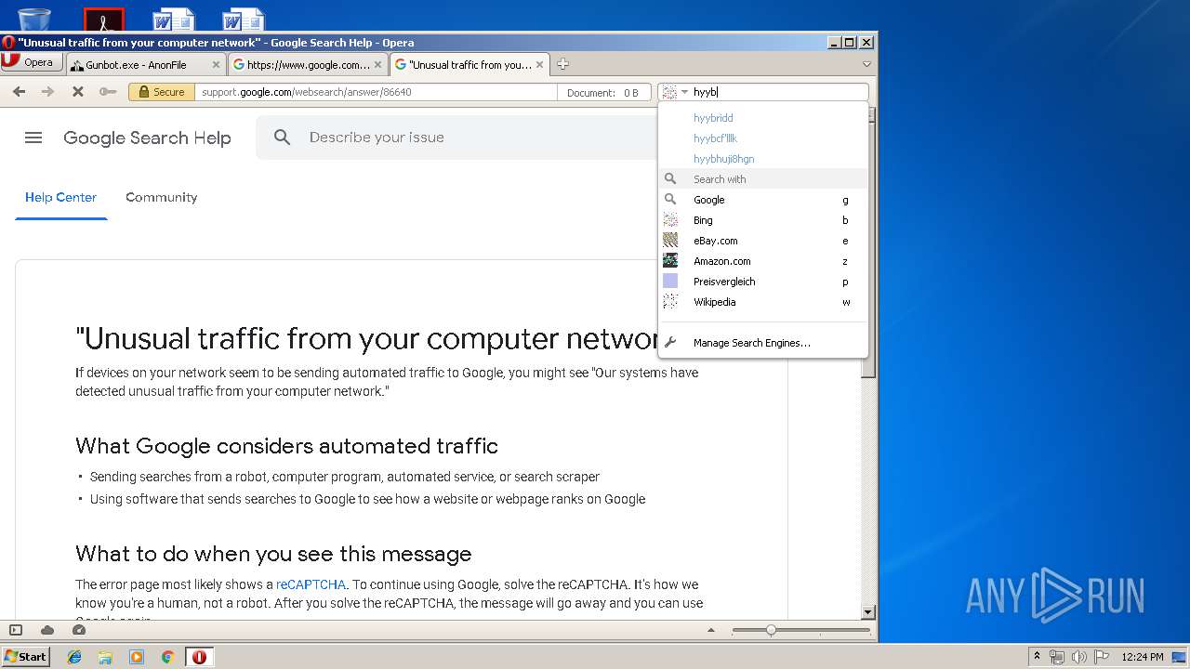The width and height of the screenshot is (1190, 669).
Task: Toggle Opera Turbo gauge icon
Action: tap(79, 630)
